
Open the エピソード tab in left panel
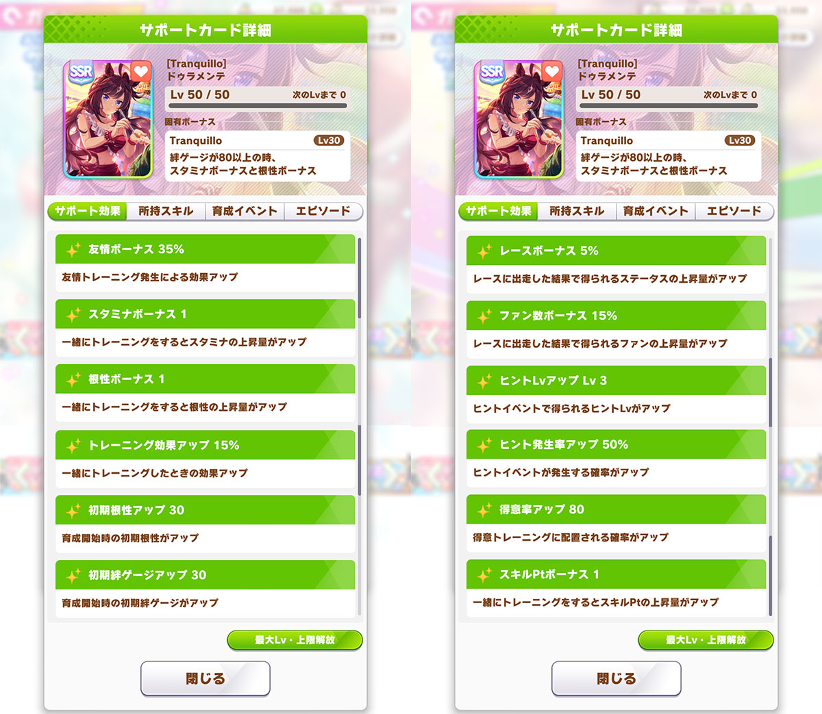pos(323,211)
